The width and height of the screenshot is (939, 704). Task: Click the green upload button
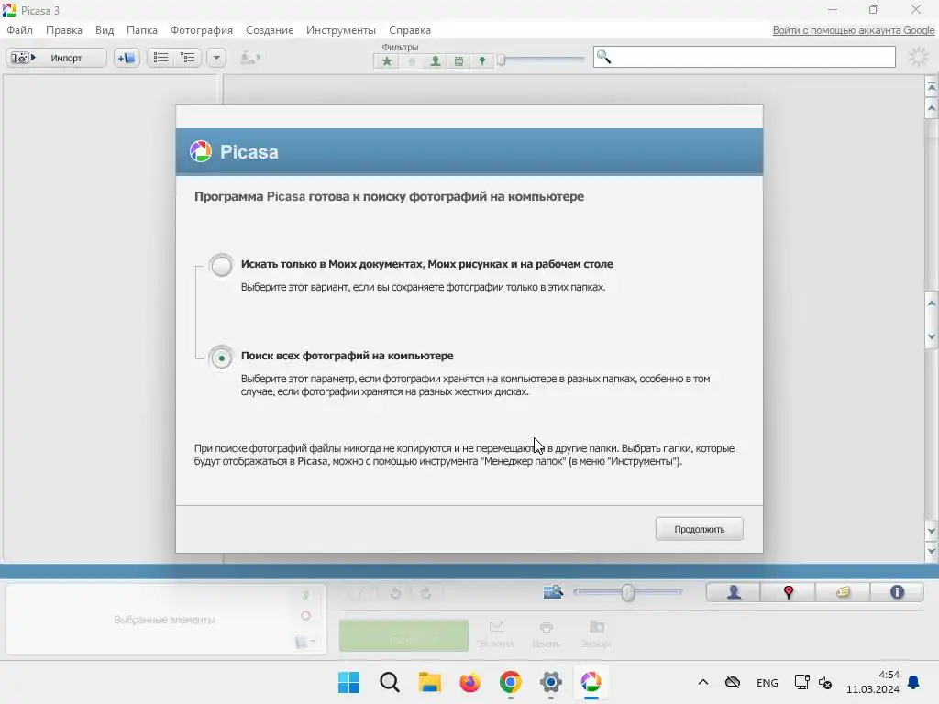coord(403,635)
